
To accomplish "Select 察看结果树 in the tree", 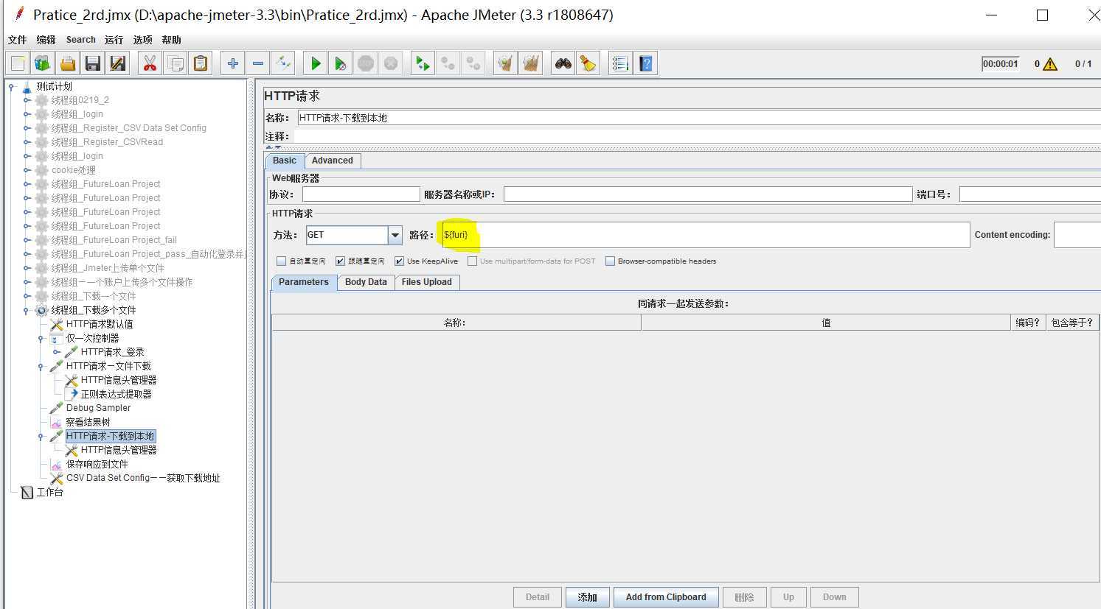I will tap(88, 422).
